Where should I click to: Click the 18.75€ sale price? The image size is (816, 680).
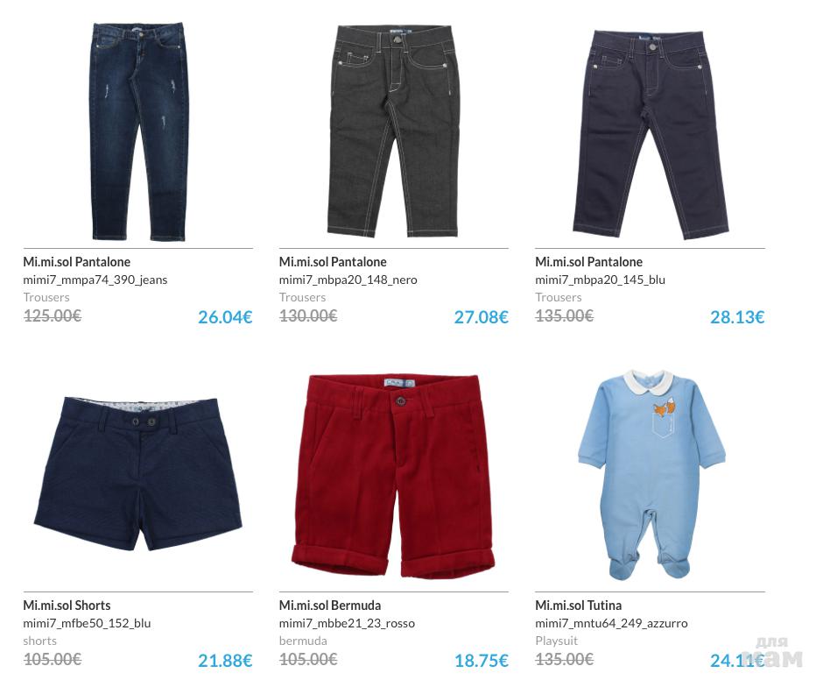481,661
